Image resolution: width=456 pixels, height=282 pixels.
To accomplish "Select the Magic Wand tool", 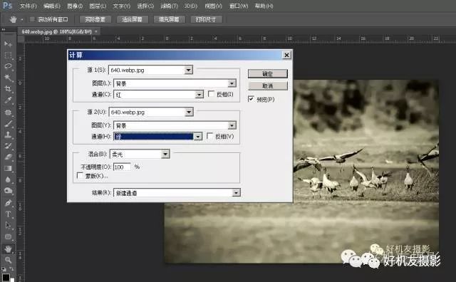I will point(8,78).
